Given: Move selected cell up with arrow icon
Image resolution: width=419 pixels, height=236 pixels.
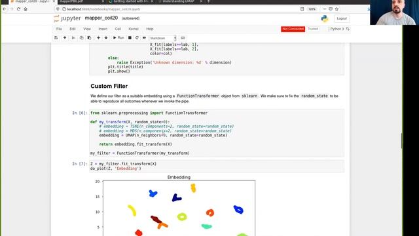Looking at the screenshot, I should tap(98, 38).
